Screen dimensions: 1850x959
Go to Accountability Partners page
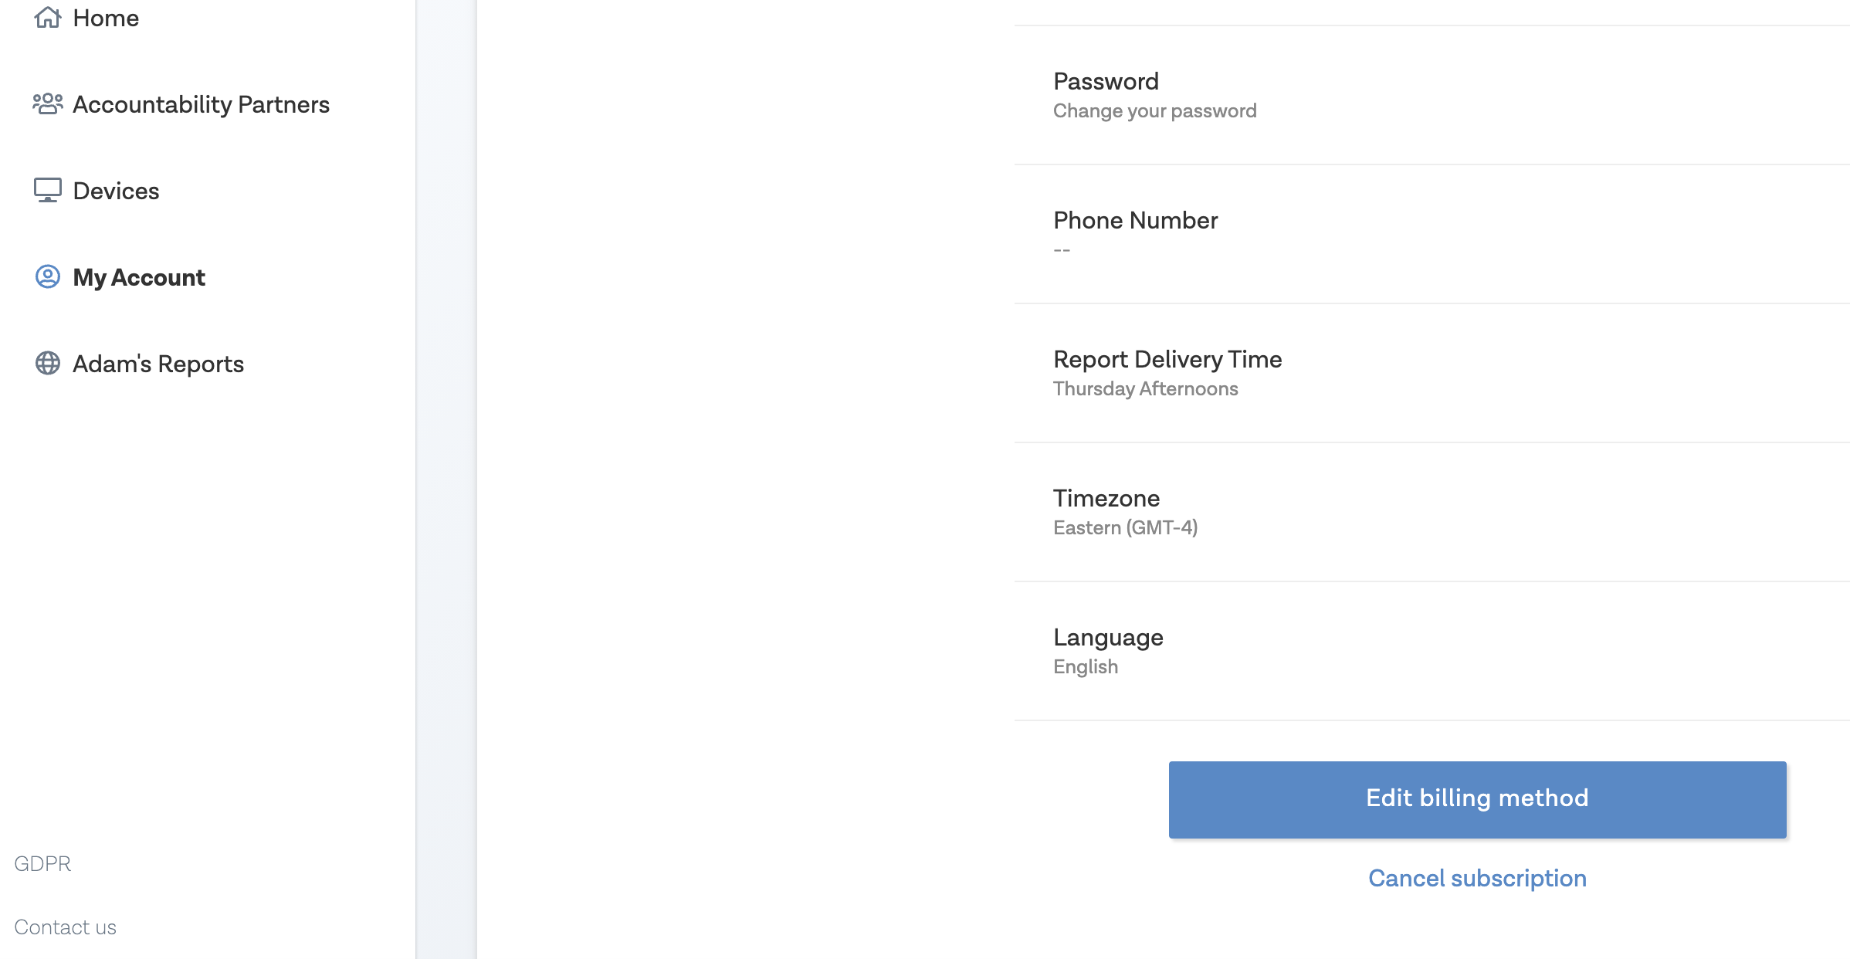[x=201, y=104]
